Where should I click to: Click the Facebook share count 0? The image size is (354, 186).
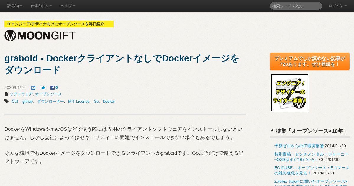57,88
